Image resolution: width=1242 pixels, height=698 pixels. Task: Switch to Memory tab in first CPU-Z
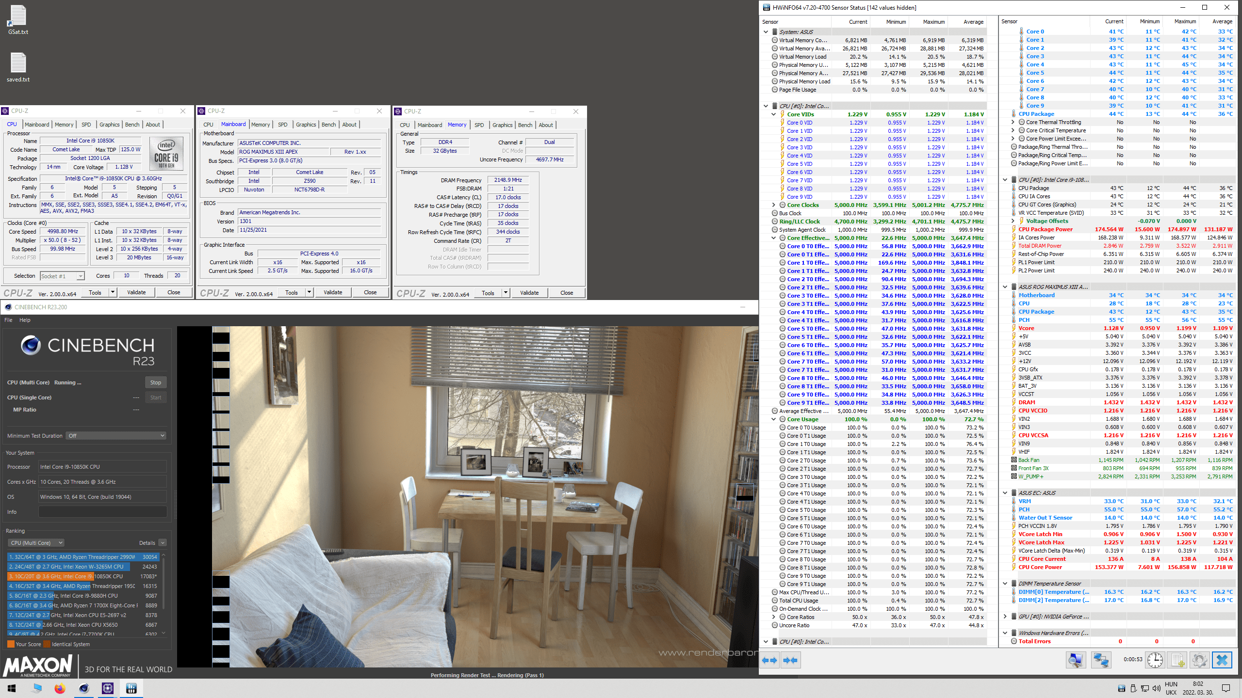pos(64,125)
